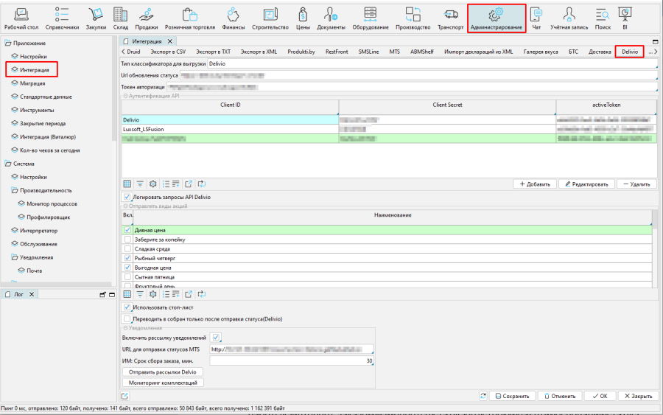The height and width of the screenshot is (415, 663).
Task: Click the settings gear icon under the authentication table
Action: 153,184
